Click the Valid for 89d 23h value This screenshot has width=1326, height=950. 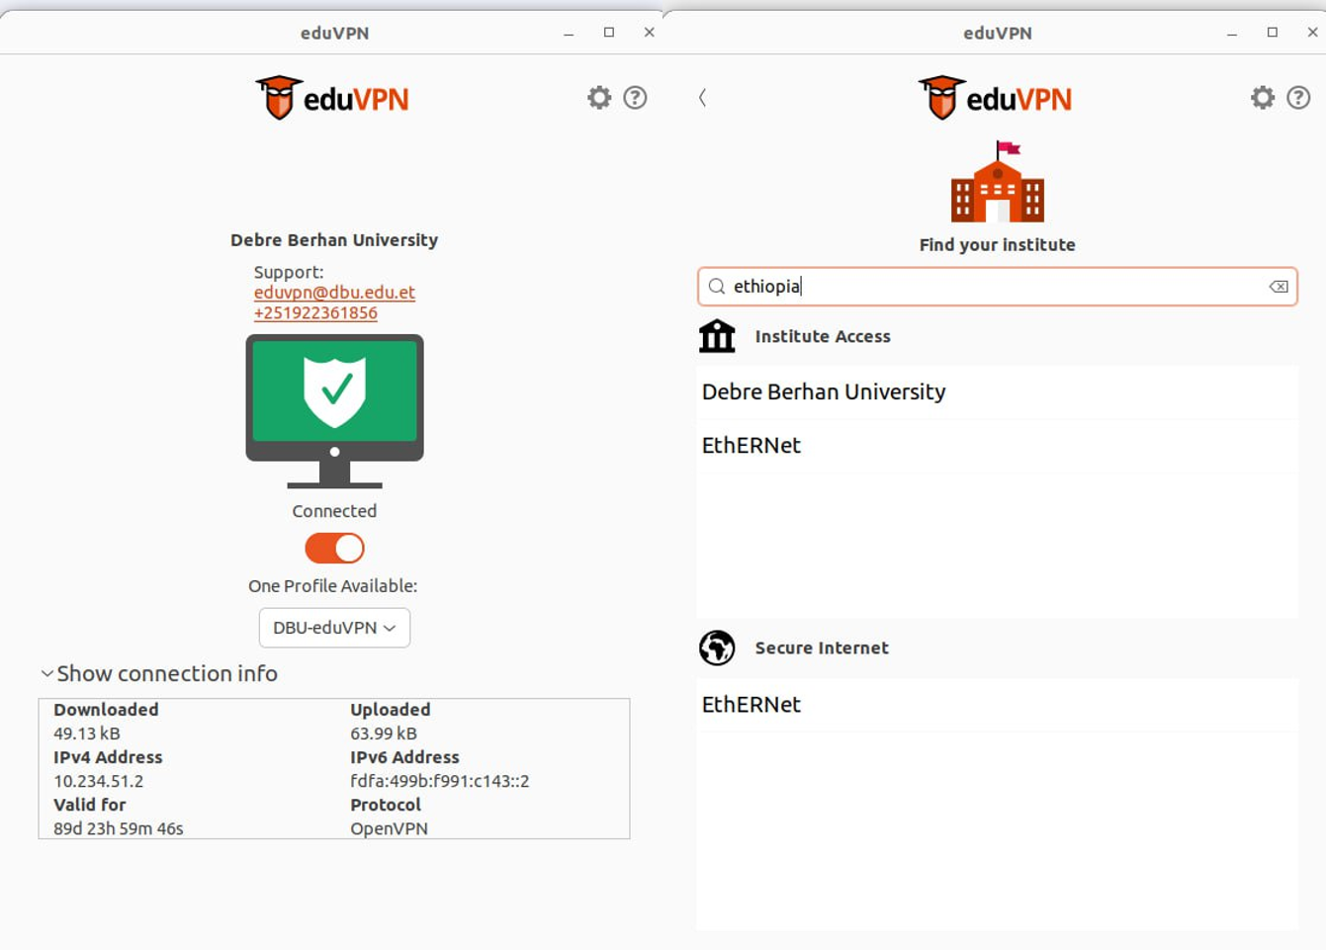pyautogui.click(x=118, y=828)
